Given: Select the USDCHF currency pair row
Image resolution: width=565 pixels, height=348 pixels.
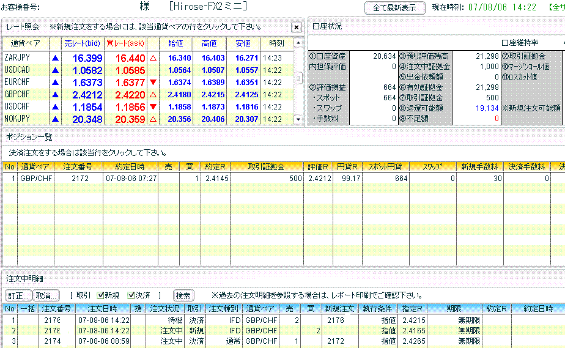Looking at the screenshot, I should click(149, 106).
